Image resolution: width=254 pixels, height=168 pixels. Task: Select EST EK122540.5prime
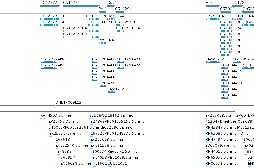pyautogui.click(x=56, y=149)
